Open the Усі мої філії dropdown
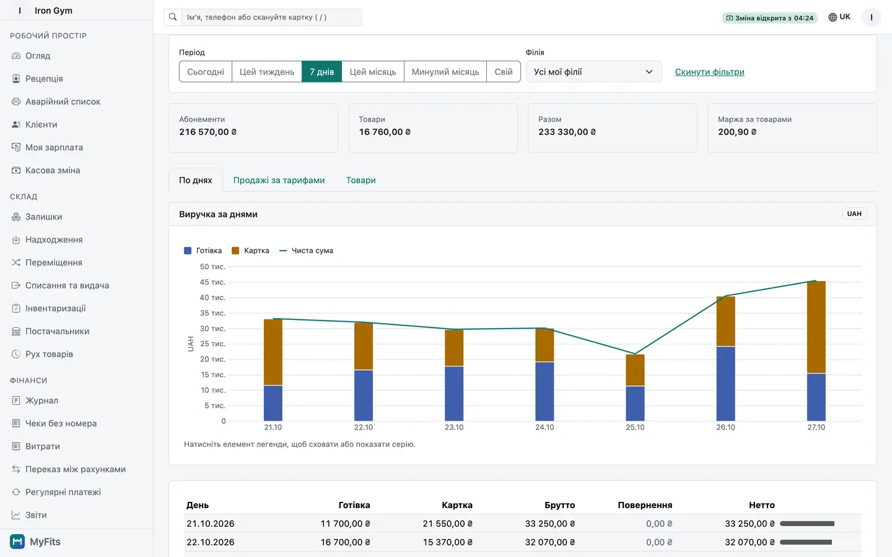This screenshot has height=557, width=892. click(593, 72)
